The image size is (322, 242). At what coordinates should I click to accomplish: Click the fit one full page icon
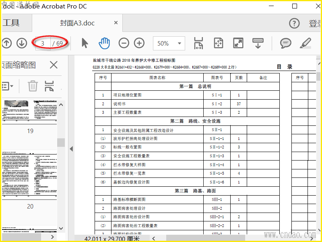tap(219, 43)
